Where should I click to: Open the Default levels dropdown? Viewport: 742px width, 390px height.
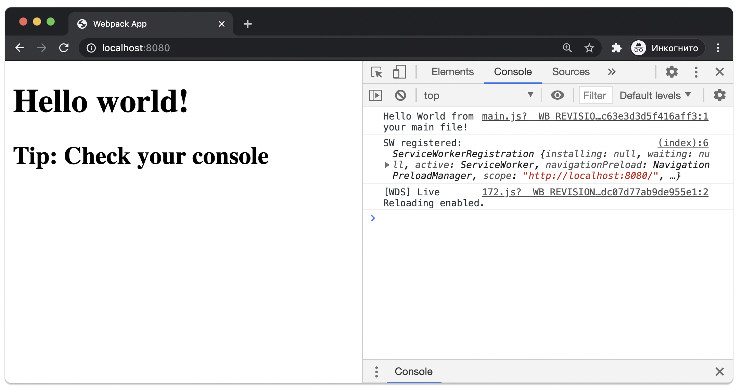click(x=655, y=95)
